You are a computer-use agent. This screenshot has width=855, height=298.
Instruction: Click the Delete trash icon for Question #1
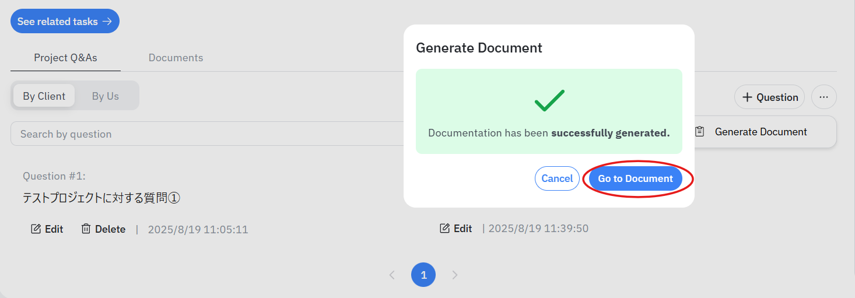86,229
